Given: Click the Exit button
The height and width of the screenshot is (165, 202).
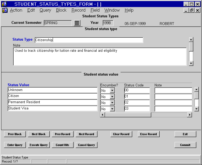Looking at the screenshot, I should coord(185,134).
